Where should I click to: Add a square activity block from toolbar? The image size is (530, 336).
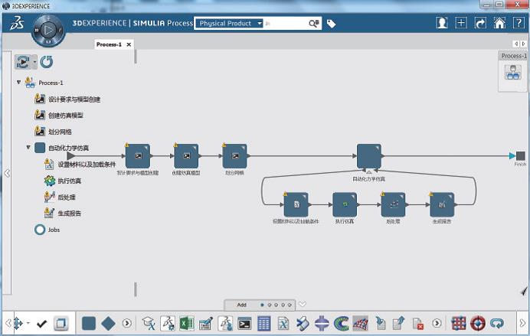(89, 324)
